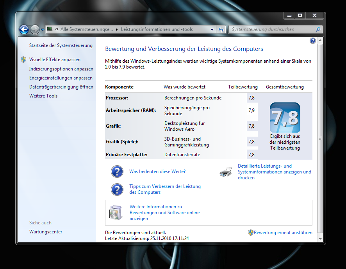Minimize the window
The width and height of the screenshot is (346, 269).
[x=289, y=16]
